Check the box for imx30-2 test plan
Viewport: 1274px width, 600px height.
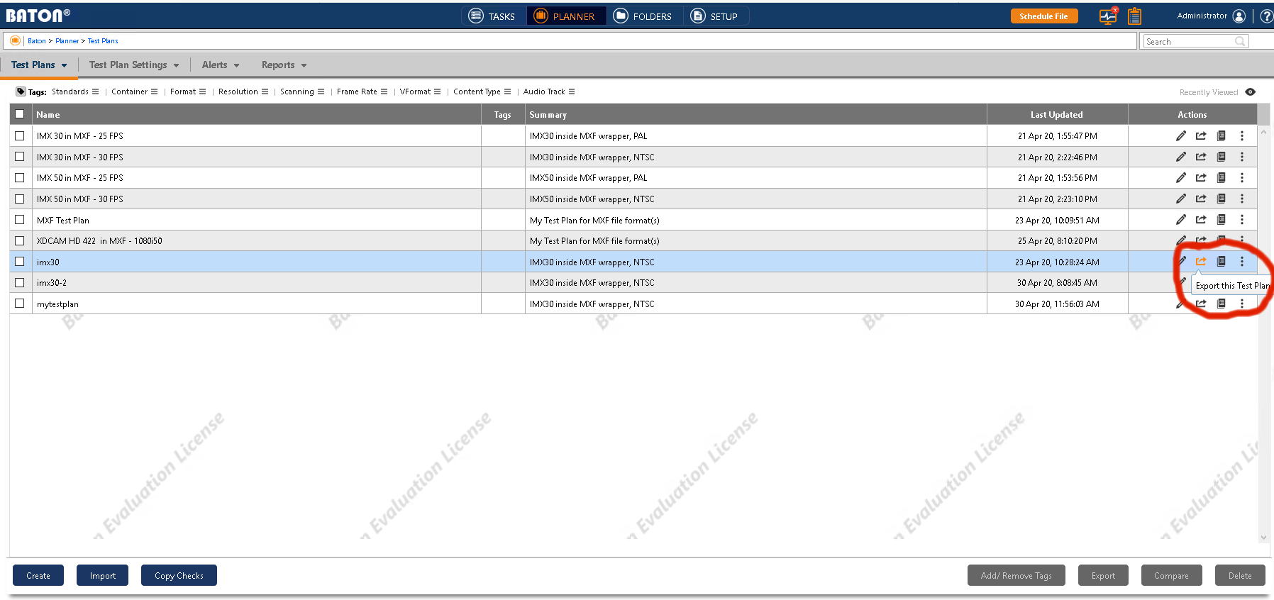(20, 282)
